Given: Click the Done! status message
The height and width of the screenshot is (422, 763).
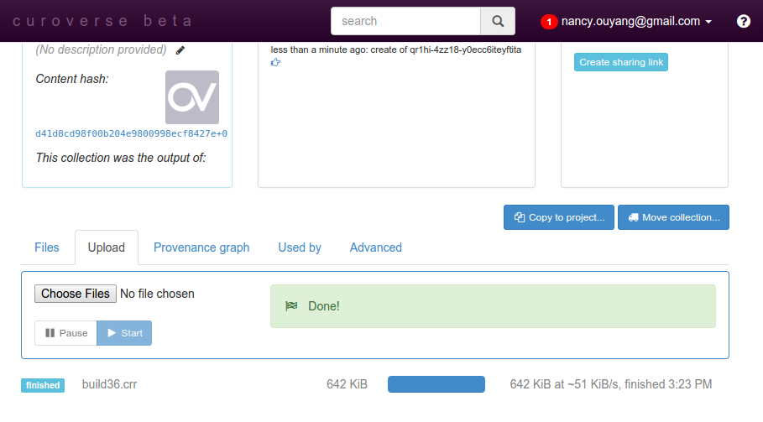Looking at the screenshot, I should pyautogui.click(x=493, y=306).
